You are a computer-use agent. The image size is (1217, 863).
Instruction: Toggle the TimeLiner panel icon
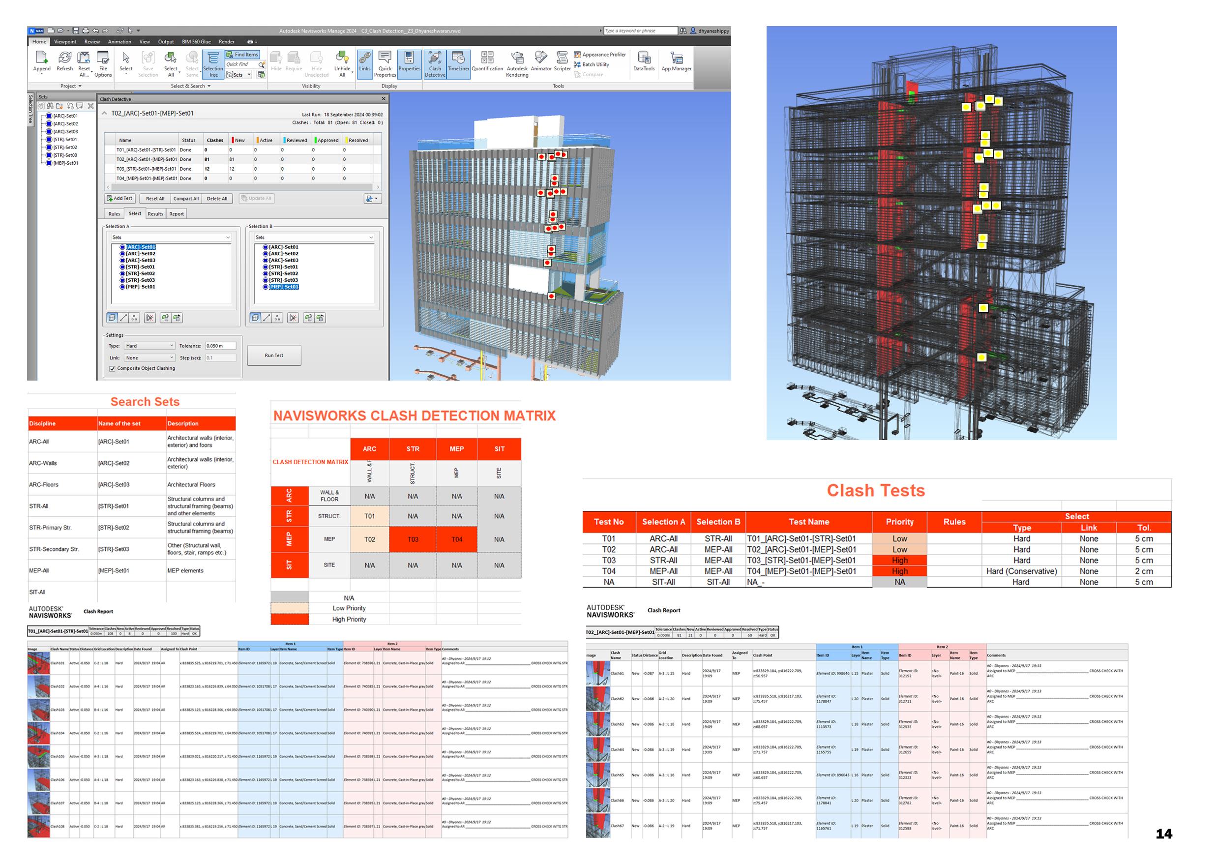click(x=458, y=62)
